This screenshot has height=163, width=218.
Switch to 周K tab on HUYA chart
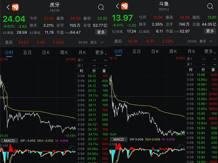(64, 53)
